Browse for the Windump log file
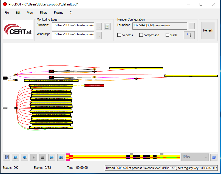This screenshot has width=221, height=174. point(99,35)
